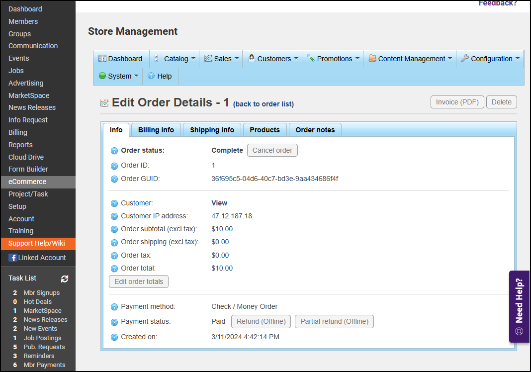Click the Task List refresh icon
Image resolution: width=531 pixels, height=372 pixels.
click(x=65, y=279)
